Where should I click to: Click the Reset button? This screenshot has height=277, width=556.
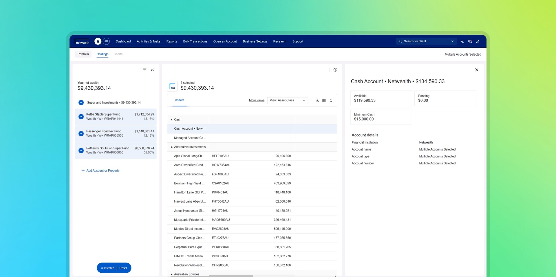tap(123, 268)
